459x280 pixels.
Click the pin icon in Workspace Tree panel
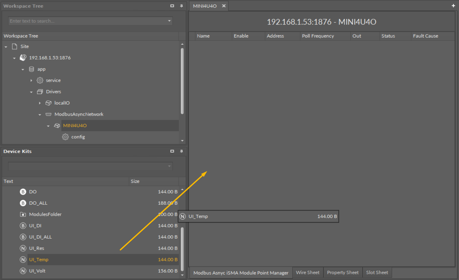click(181, 6)
